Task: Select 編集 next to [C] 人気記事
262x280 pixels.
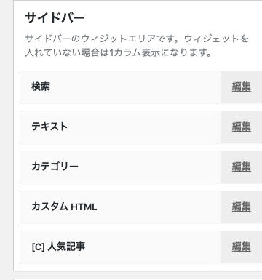Action: pyautogui.click(x=241, y=247)
